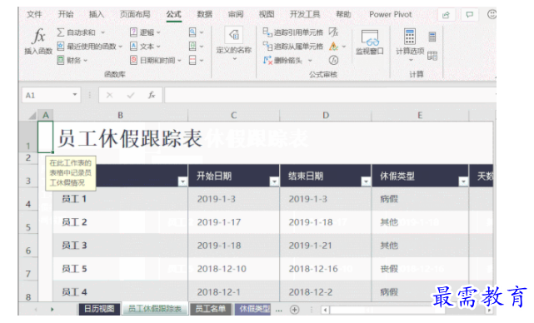Switch to Review (审阅) tab
This screenshot has width=534, height=323.
[236, 14]
